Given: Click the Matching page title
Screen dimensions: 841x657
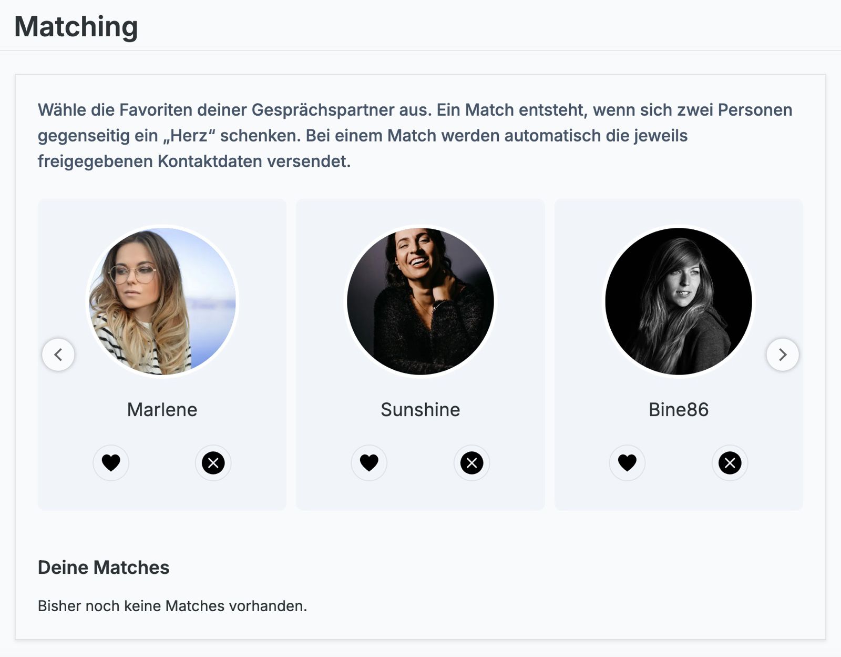Looking at the screenshot, I should [x=76, y=26].
